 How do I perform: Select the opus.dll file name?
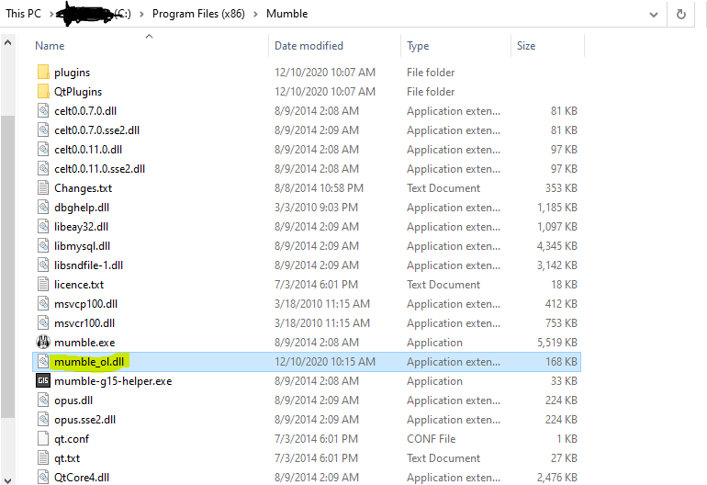click(73, 400)
